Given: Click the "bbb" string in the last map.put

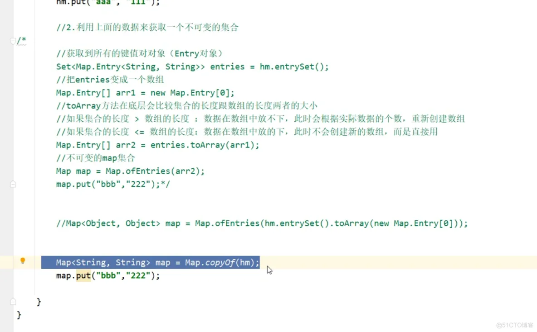Looking at the screenshot, I should [108, 275].
